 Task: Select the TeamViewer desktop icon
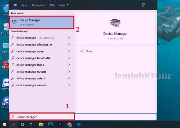5,84
